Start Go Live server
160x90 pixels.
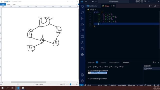tap(132, 85)
